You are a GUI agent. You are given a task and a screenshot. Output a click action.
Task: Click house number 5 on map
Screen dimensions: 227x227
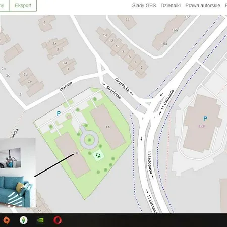pos(44,23)
